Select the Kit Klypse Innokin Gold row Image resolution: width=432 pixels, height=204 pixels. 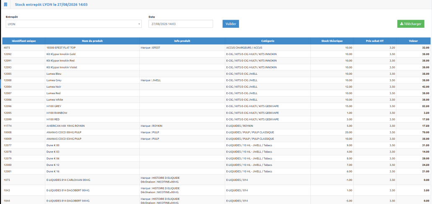[x=216, y=54]
